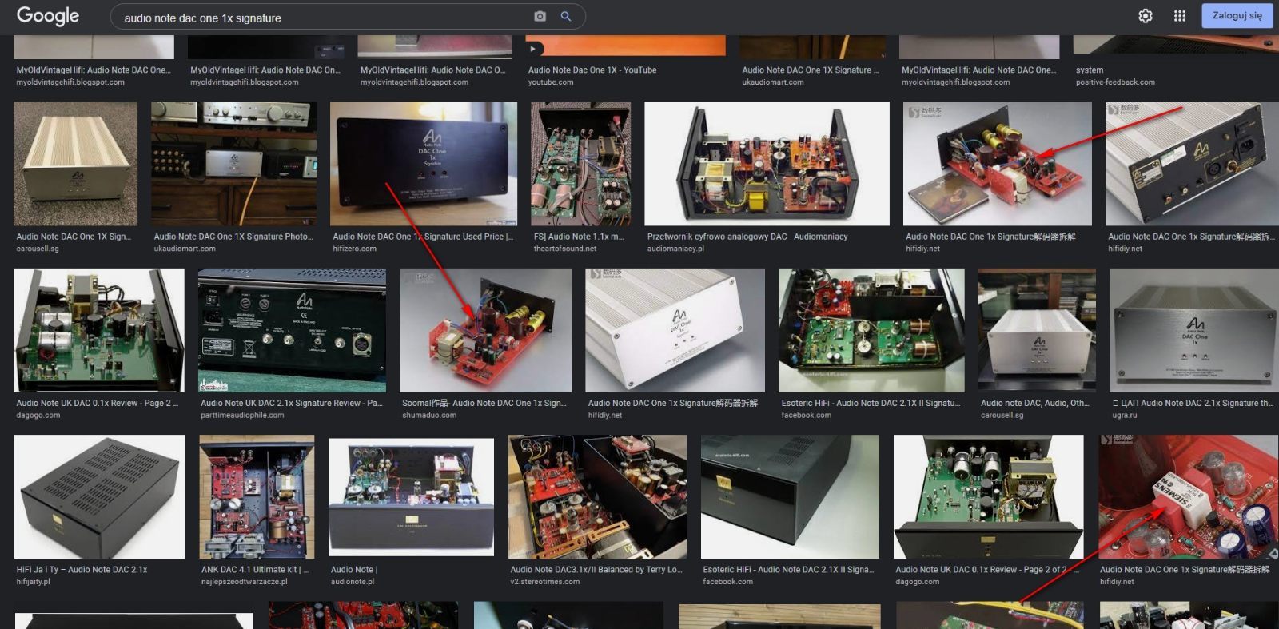The width and height of the screenshot is (1279, 629).
Task: Open quick settings gear icon
Action: (x=1146, y=16)
